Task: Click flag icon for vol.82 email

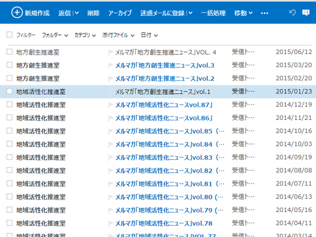Action: 111,171
